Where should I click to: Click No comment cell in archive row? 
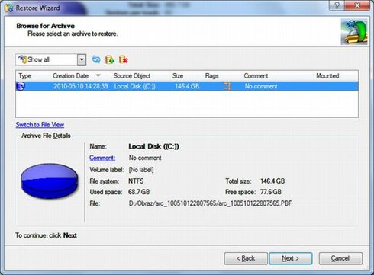tap(261, 86)
